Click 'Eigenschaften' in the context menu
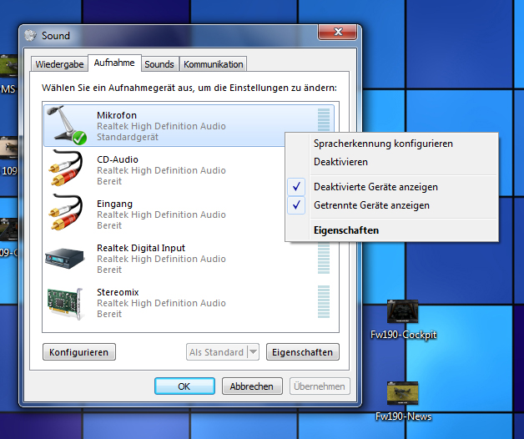 pyautogui.click(x=345, y=230)
